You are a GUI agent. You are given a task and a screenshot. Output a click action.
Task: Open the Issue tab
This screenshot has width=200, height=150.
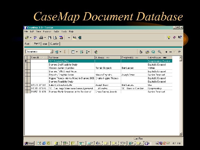(x=45, y=44)
